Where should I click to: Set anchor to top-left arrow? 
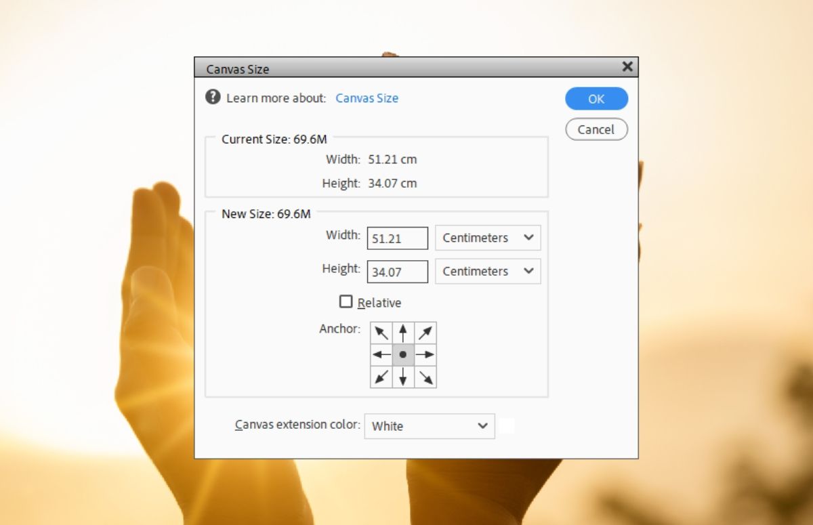click(x=381, y=333)
